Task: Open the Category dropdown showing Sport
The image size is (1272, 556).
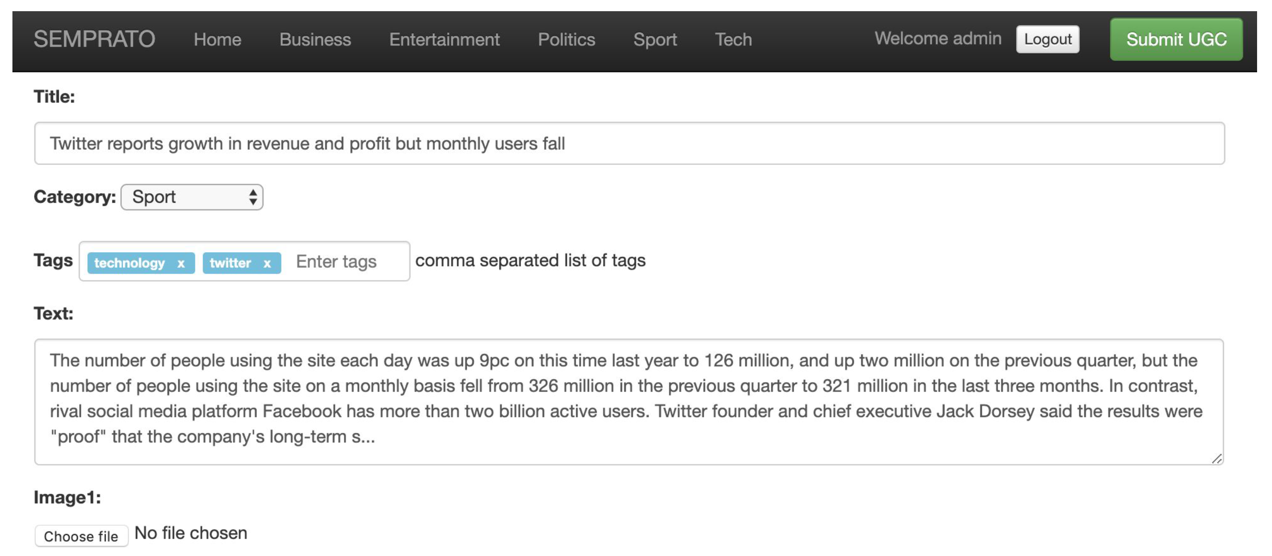Action: [191, 197]
